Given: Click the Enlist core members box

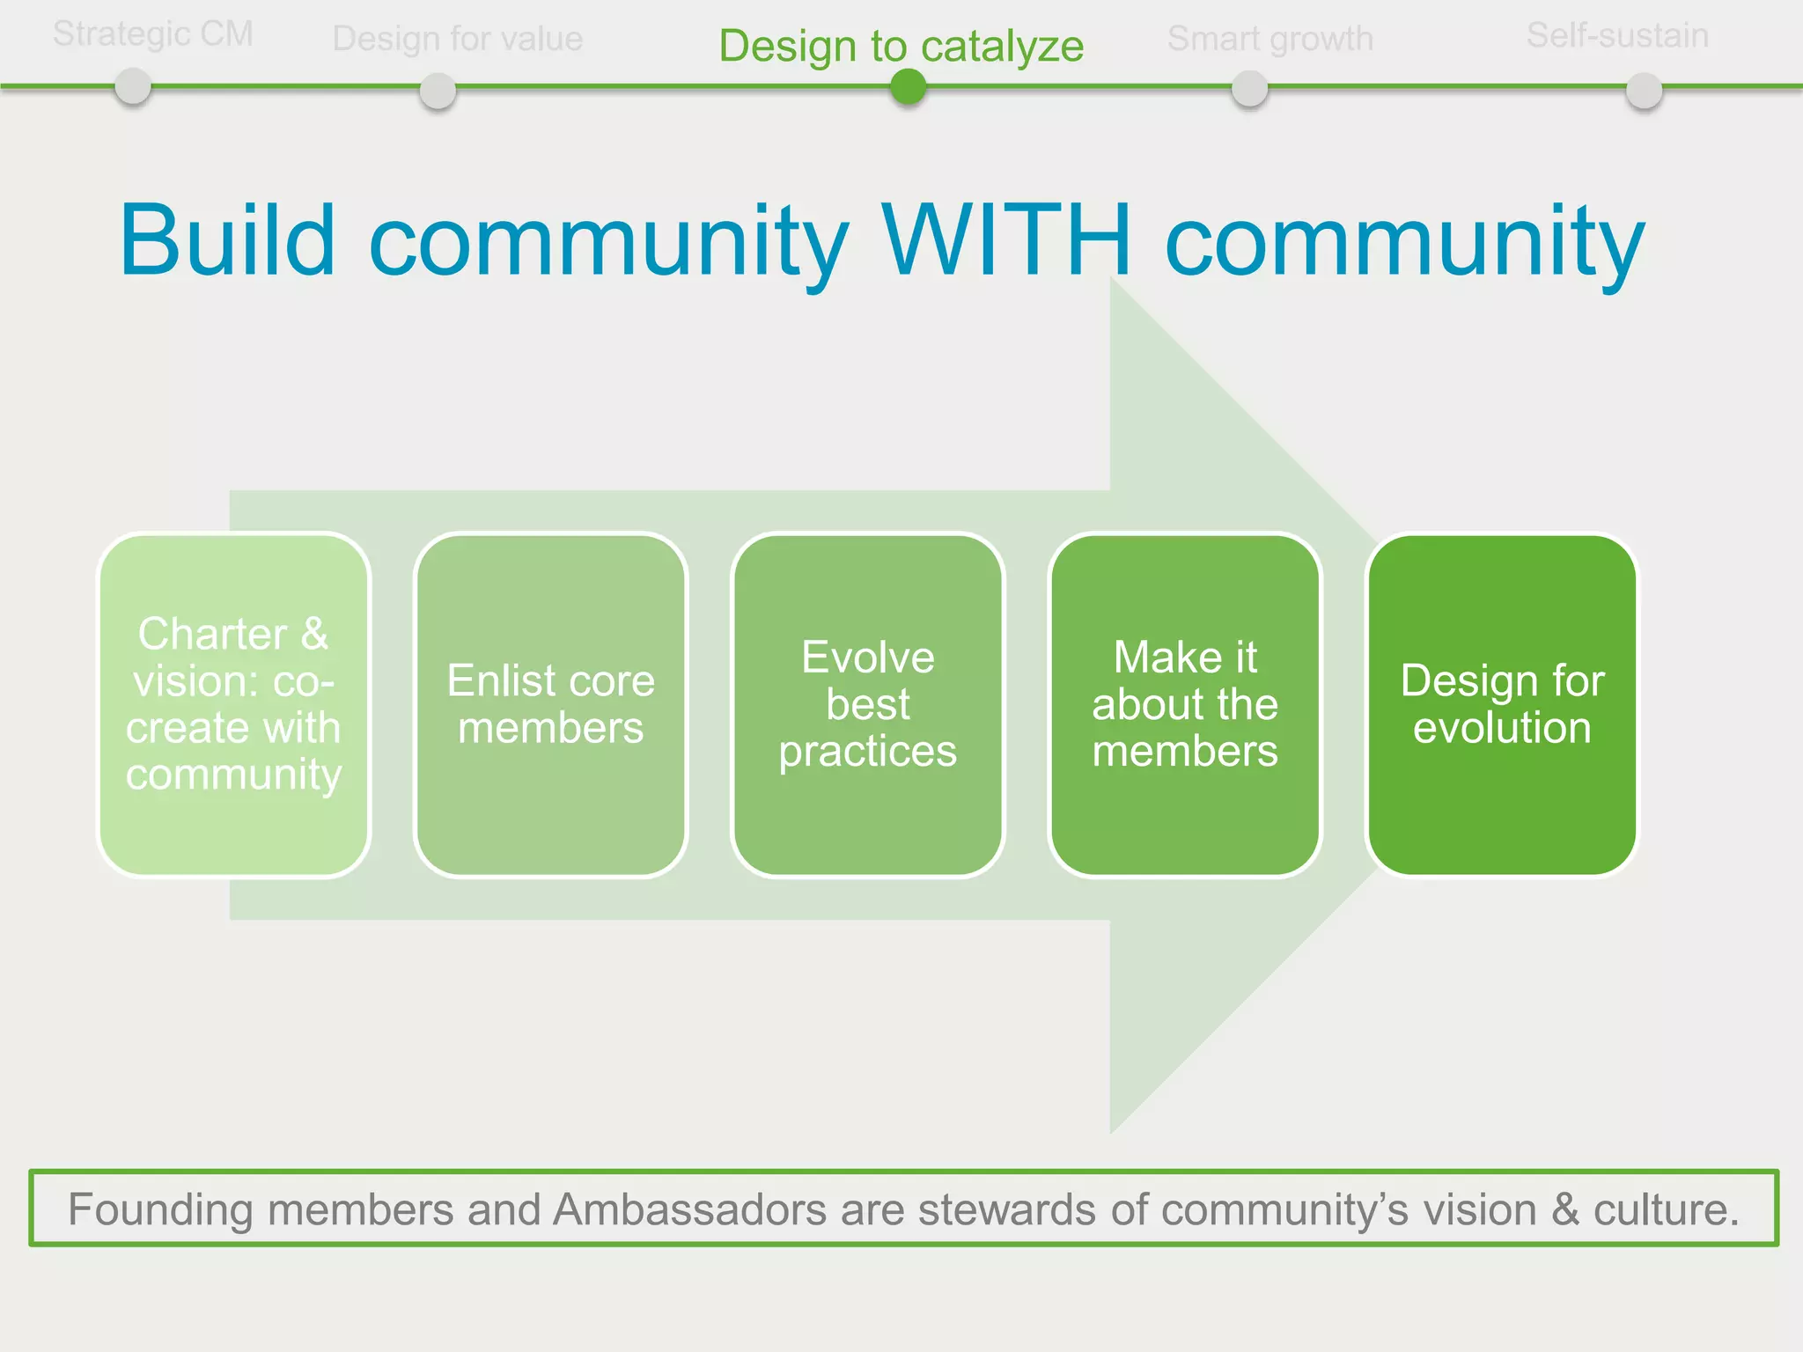Looking at the screenshot, I should (550, 704).
